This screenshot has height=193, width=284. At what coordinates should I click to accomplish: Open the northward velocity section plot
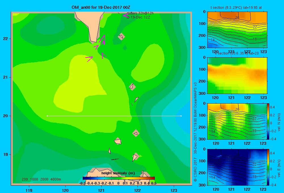tap(237, 121)
